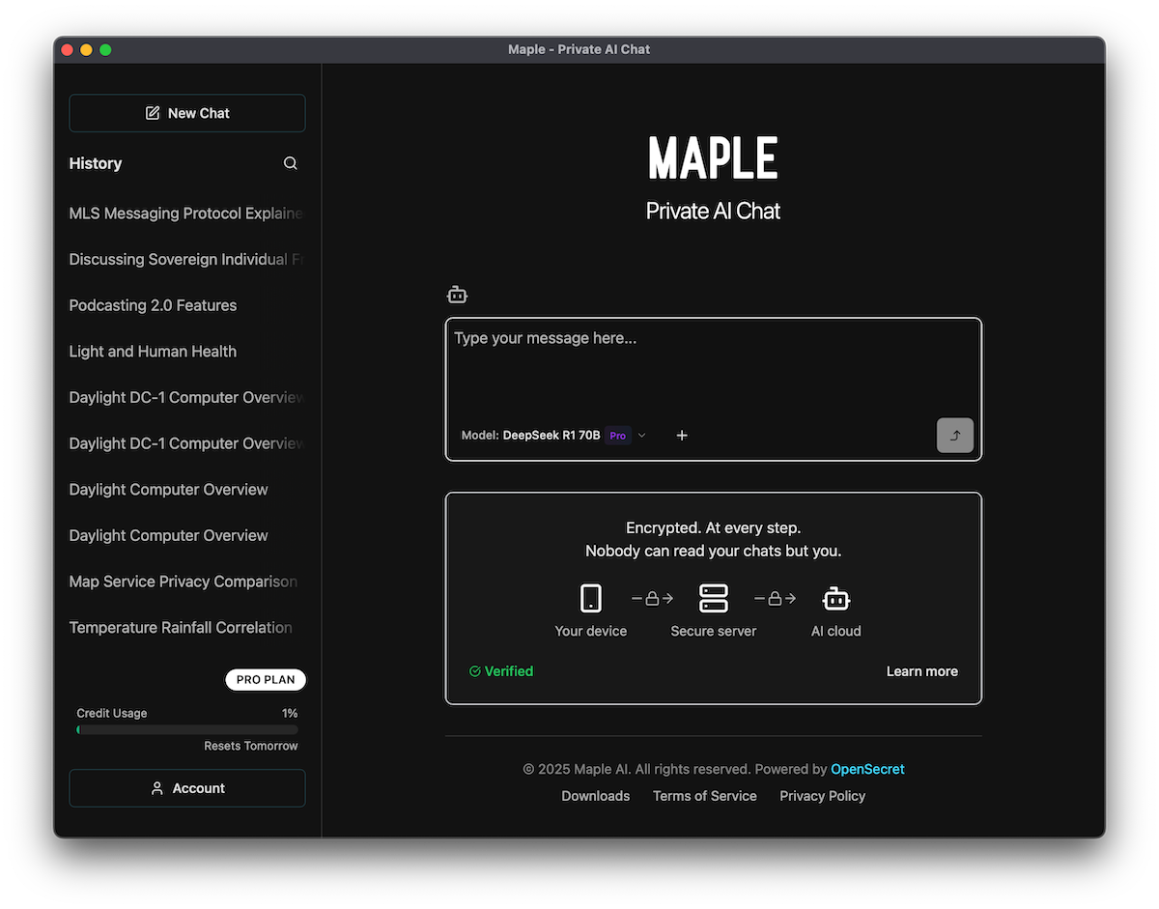Click the Secure server label
The height and width of the screenshot is (909, 1159).
click(714, 631)
